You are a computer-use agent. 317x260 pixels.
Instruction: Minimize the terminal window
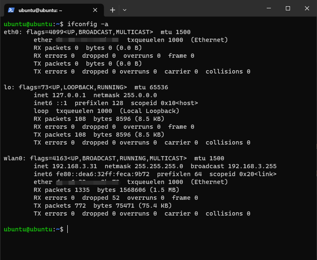pyautogui.click(x=269, y=8)
